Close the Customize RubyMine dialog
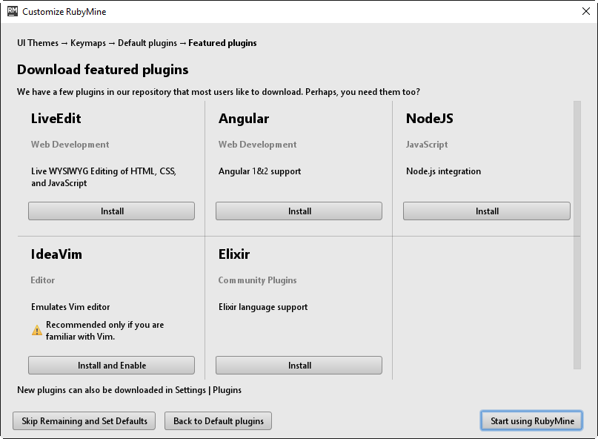This screenshot has width=598, height=439. point(585,11)
